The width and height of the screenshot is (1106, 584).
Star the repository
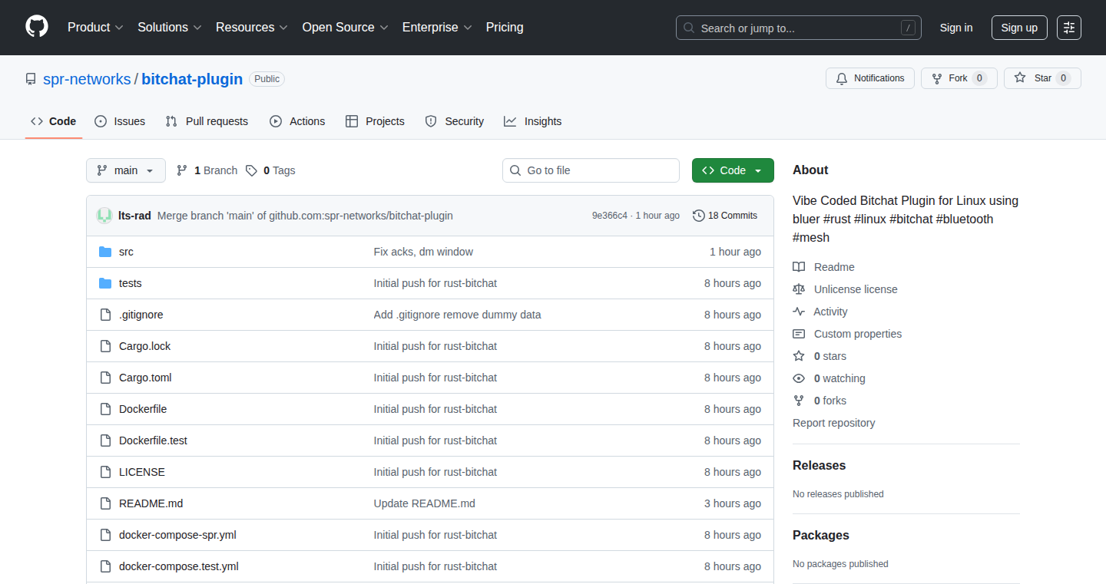(1042, 78)
